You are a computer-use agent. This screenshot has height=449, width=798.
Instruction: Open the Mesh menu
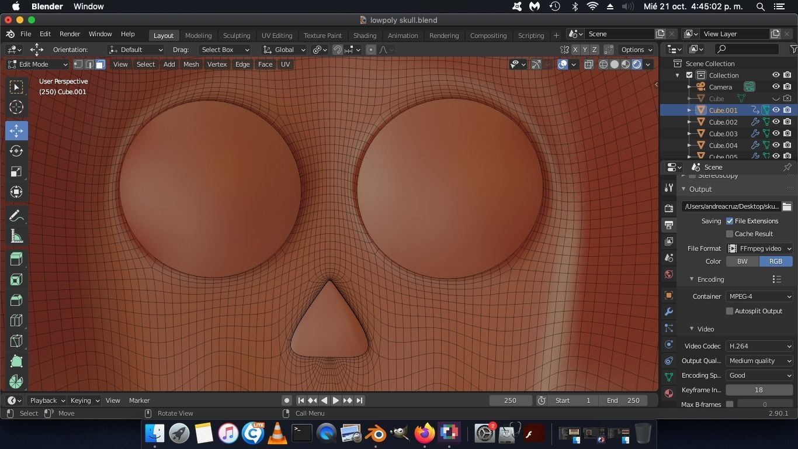point(191,64)
